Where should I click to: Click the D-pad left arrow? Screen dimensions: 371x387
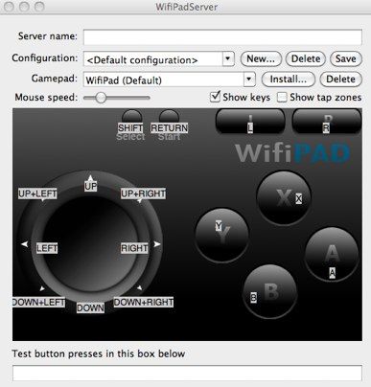click(x=25, y=244)
